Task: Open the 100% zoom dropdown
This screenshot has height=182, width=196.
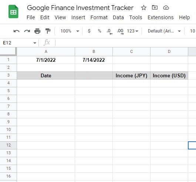Action: pos(70,31)
